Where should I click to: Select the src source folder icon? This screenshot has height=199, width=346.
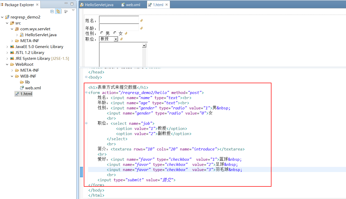tap(12, 23)
